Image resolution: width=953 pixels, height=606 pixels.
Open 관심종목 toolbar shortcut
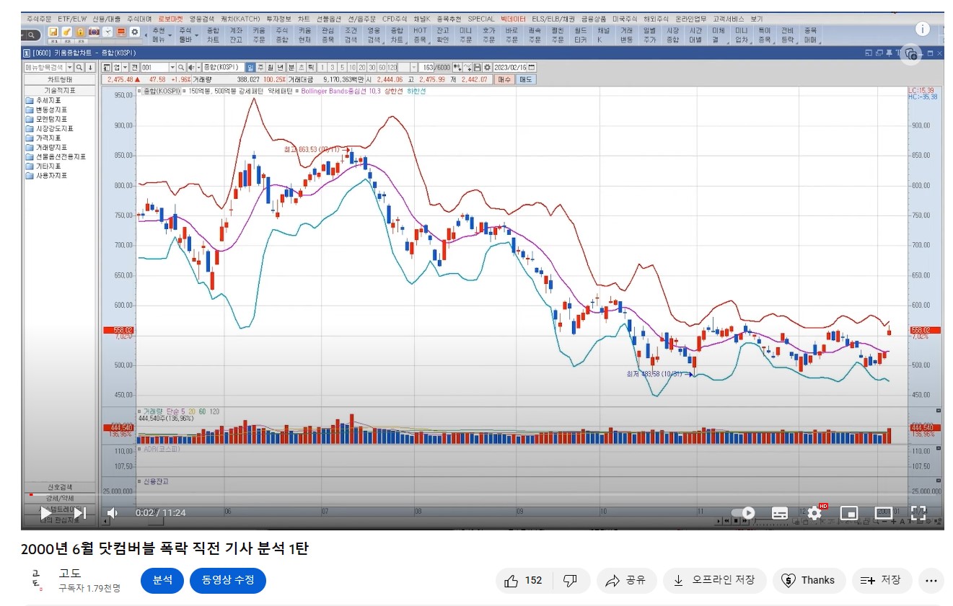click(328, 35)
